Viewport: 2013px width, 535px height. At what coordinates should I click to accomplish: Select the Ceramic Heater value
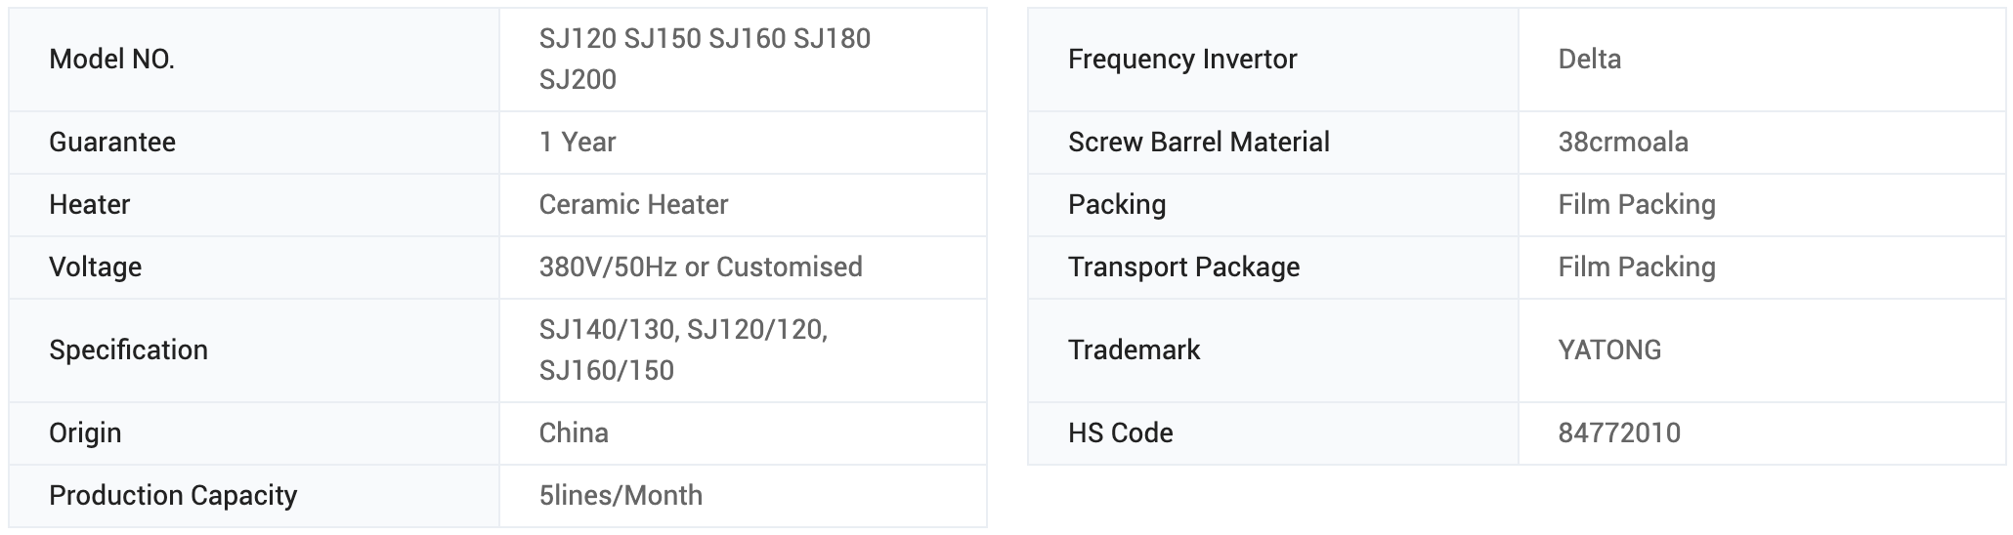click(x=633, y=205)
